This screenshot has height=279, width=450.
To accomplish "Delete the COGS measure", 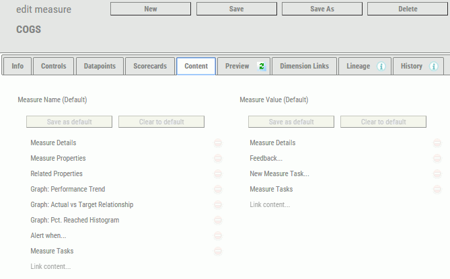I will pos(408,9).
